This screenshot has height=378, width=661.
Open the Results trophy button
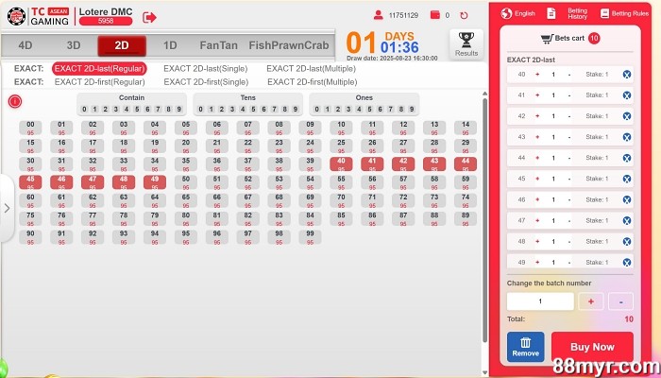466,44
